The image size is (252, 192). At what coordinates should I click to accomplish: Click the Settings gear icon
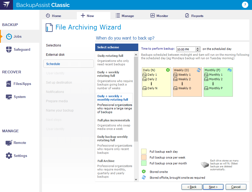tap(9, 156)
